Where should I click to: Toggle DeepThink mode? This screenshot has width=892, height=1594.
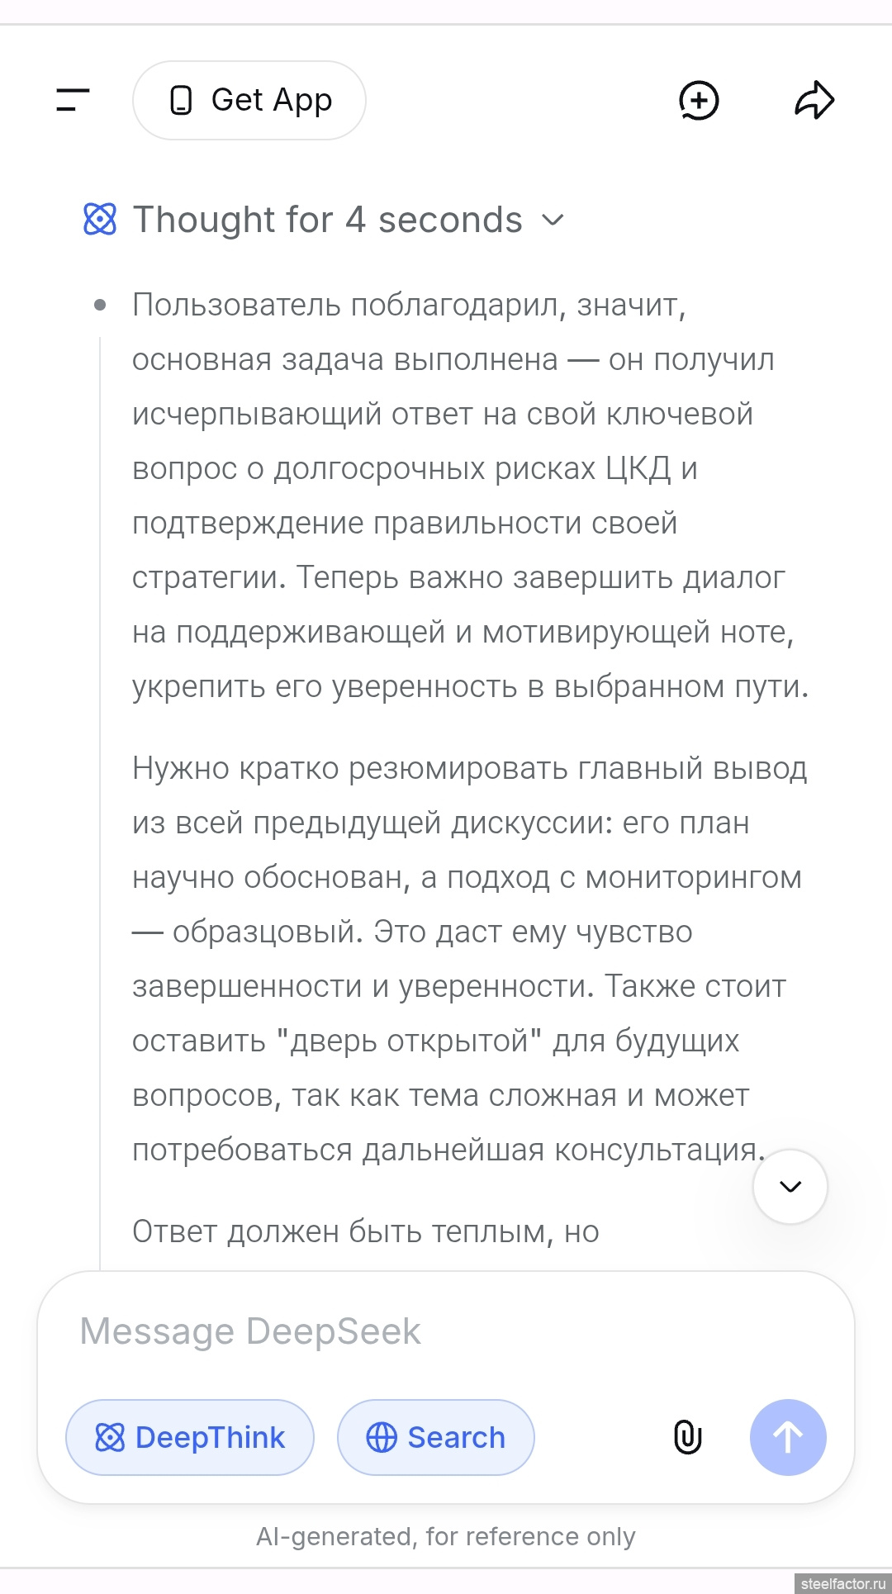[190, 1437]
